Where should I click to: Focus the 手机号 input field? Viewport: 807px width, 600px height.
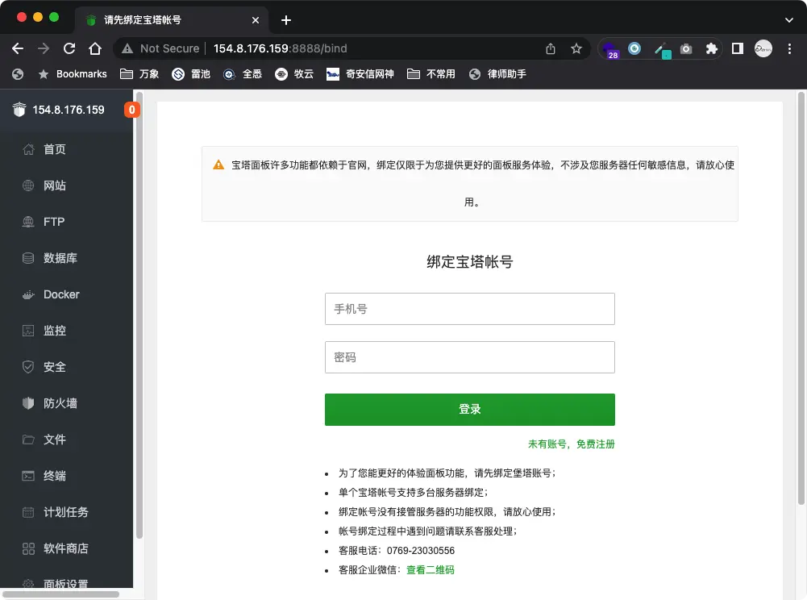(469, 309)
